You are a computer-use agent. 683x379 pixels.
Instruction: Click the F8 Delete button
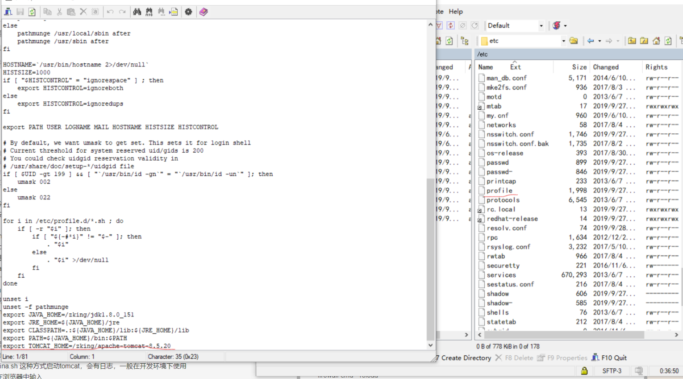(514, 358)
